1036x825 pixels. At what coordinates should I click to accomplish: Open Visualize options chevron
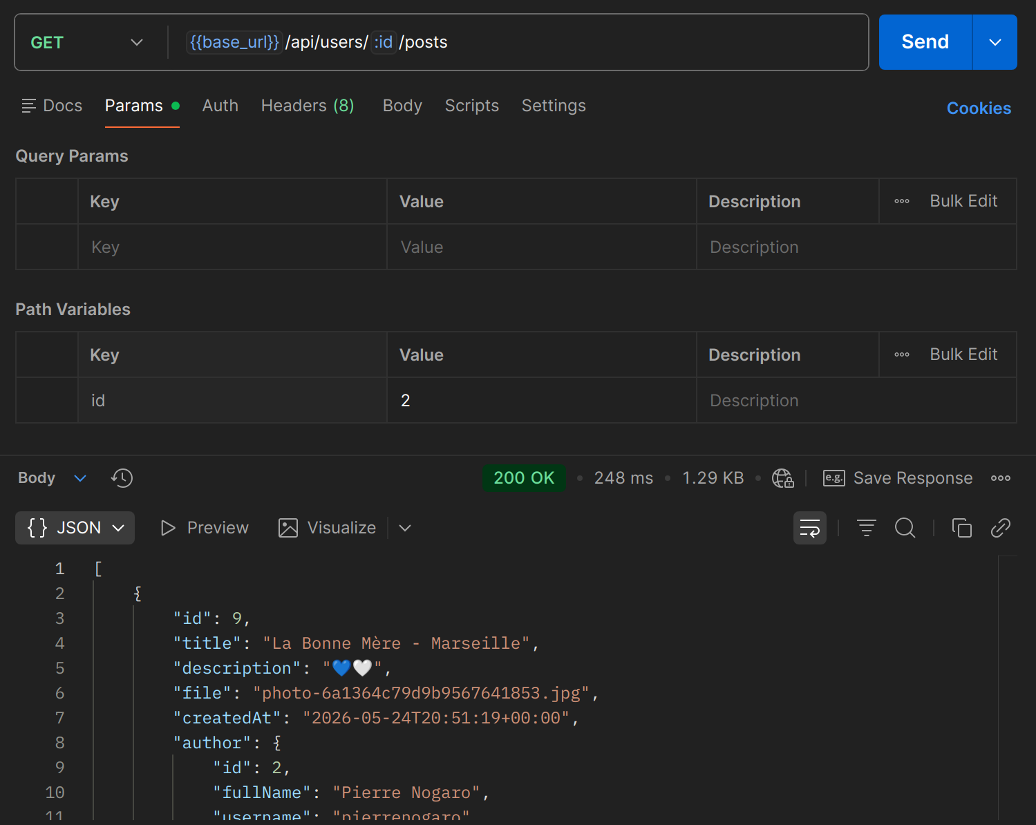(405, 528)
